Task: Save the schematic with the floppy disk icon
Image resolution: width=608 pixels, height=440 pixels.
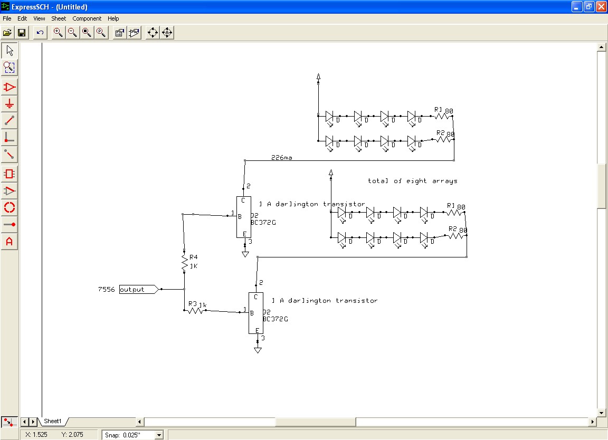Action: pyautogui.click(x=22, y=33)
